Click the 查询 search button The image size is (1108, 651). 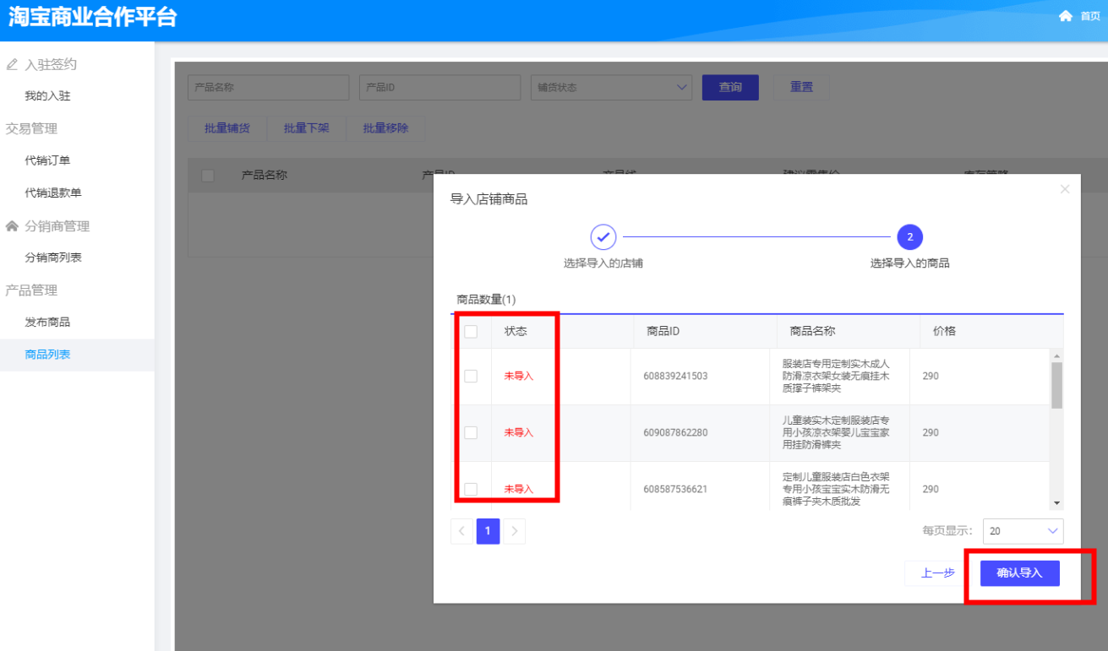pos(730,87)
